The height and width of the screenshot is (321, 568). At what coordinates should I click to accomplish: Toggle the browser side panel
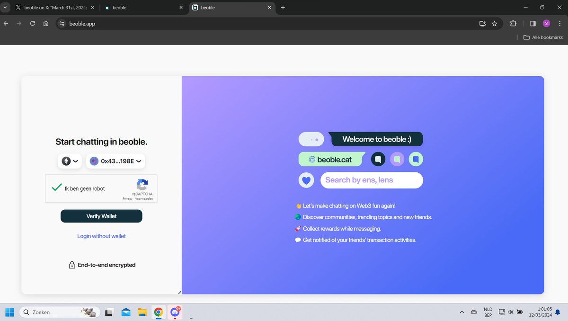pyautogui.click(x=532, y=23)
